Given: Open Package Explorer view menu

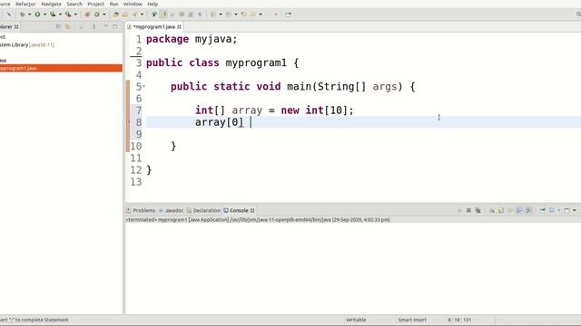Looking at the screenshot, I should click(94, 26).
